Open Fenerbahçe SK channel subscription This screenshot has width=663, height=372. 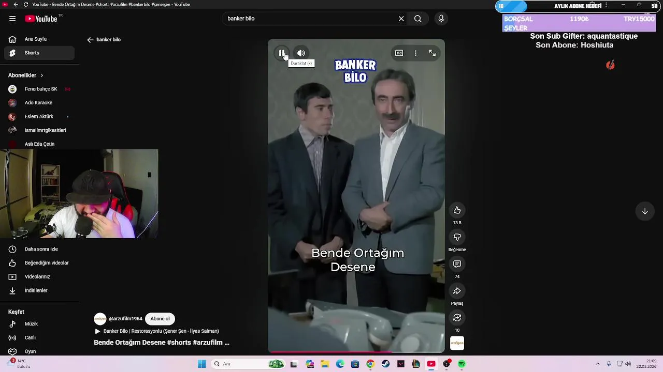(x=39, y=89)
